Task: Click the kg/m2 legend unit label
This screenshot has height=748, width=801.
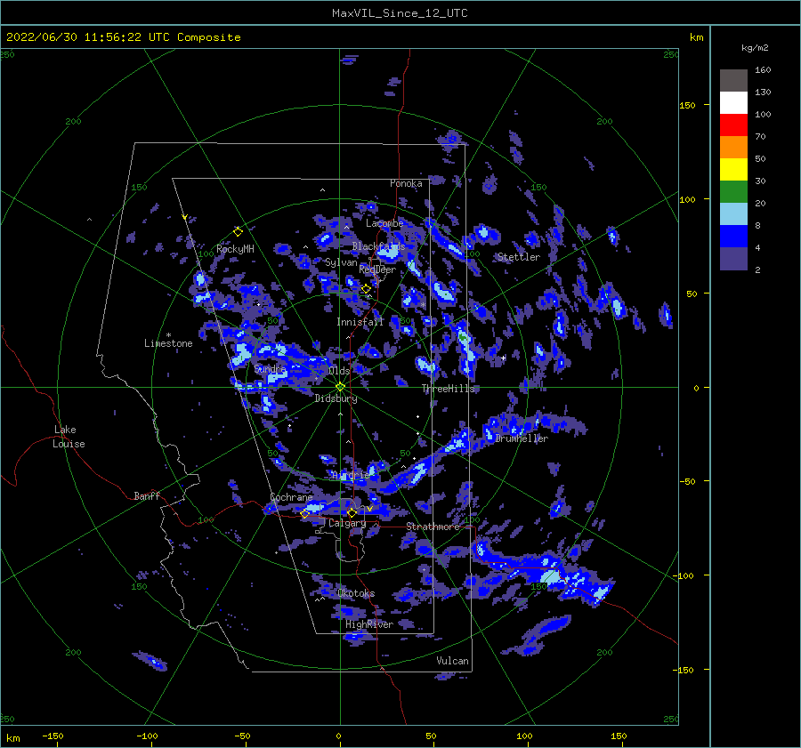Action: pos(755,48)
